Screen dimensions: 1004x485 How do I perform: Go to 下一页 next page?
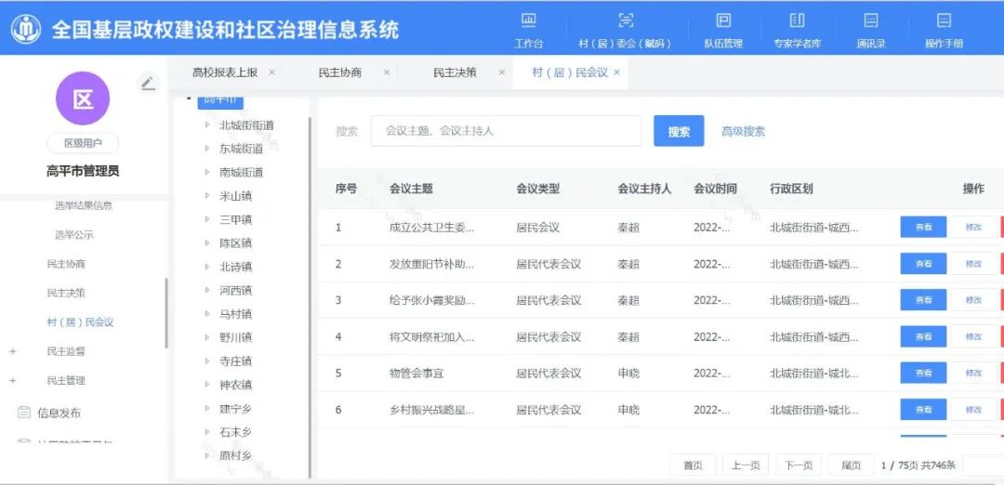tap(798, 465)
